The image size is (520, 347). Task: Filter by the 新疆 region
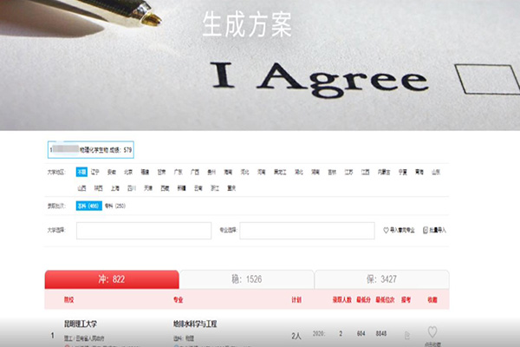click(181, 188)
